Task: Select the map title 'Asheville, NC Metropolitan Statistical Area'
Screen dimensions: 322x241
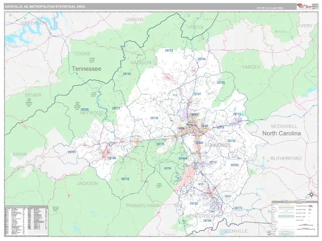Action: 45,7
